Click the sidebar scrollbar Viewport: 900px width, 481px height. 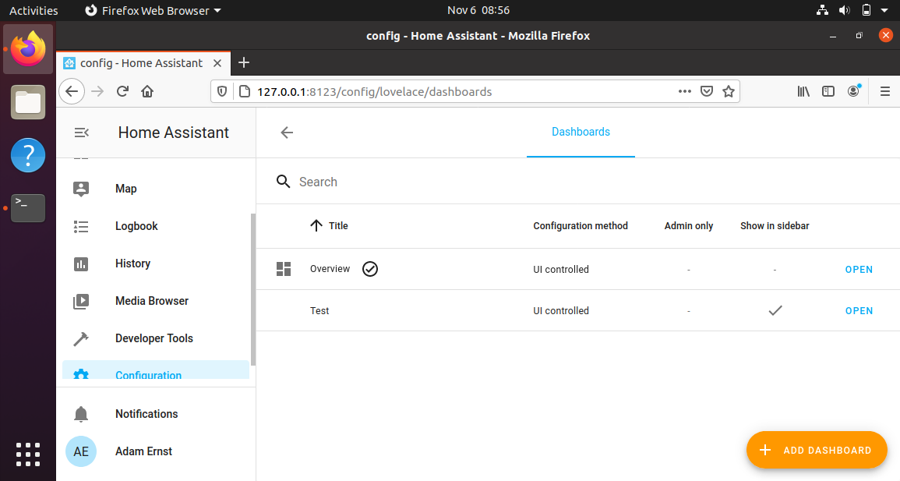(253, 289)
